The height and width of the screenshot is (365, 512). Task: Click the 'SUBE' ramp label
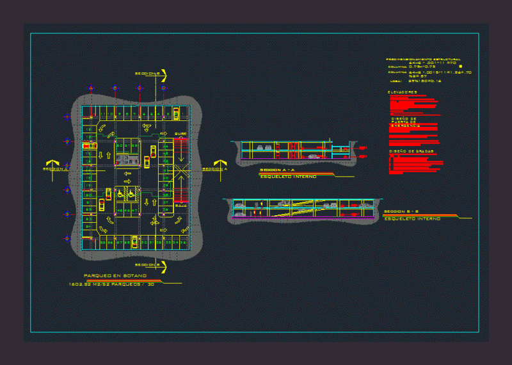(180, 134)
